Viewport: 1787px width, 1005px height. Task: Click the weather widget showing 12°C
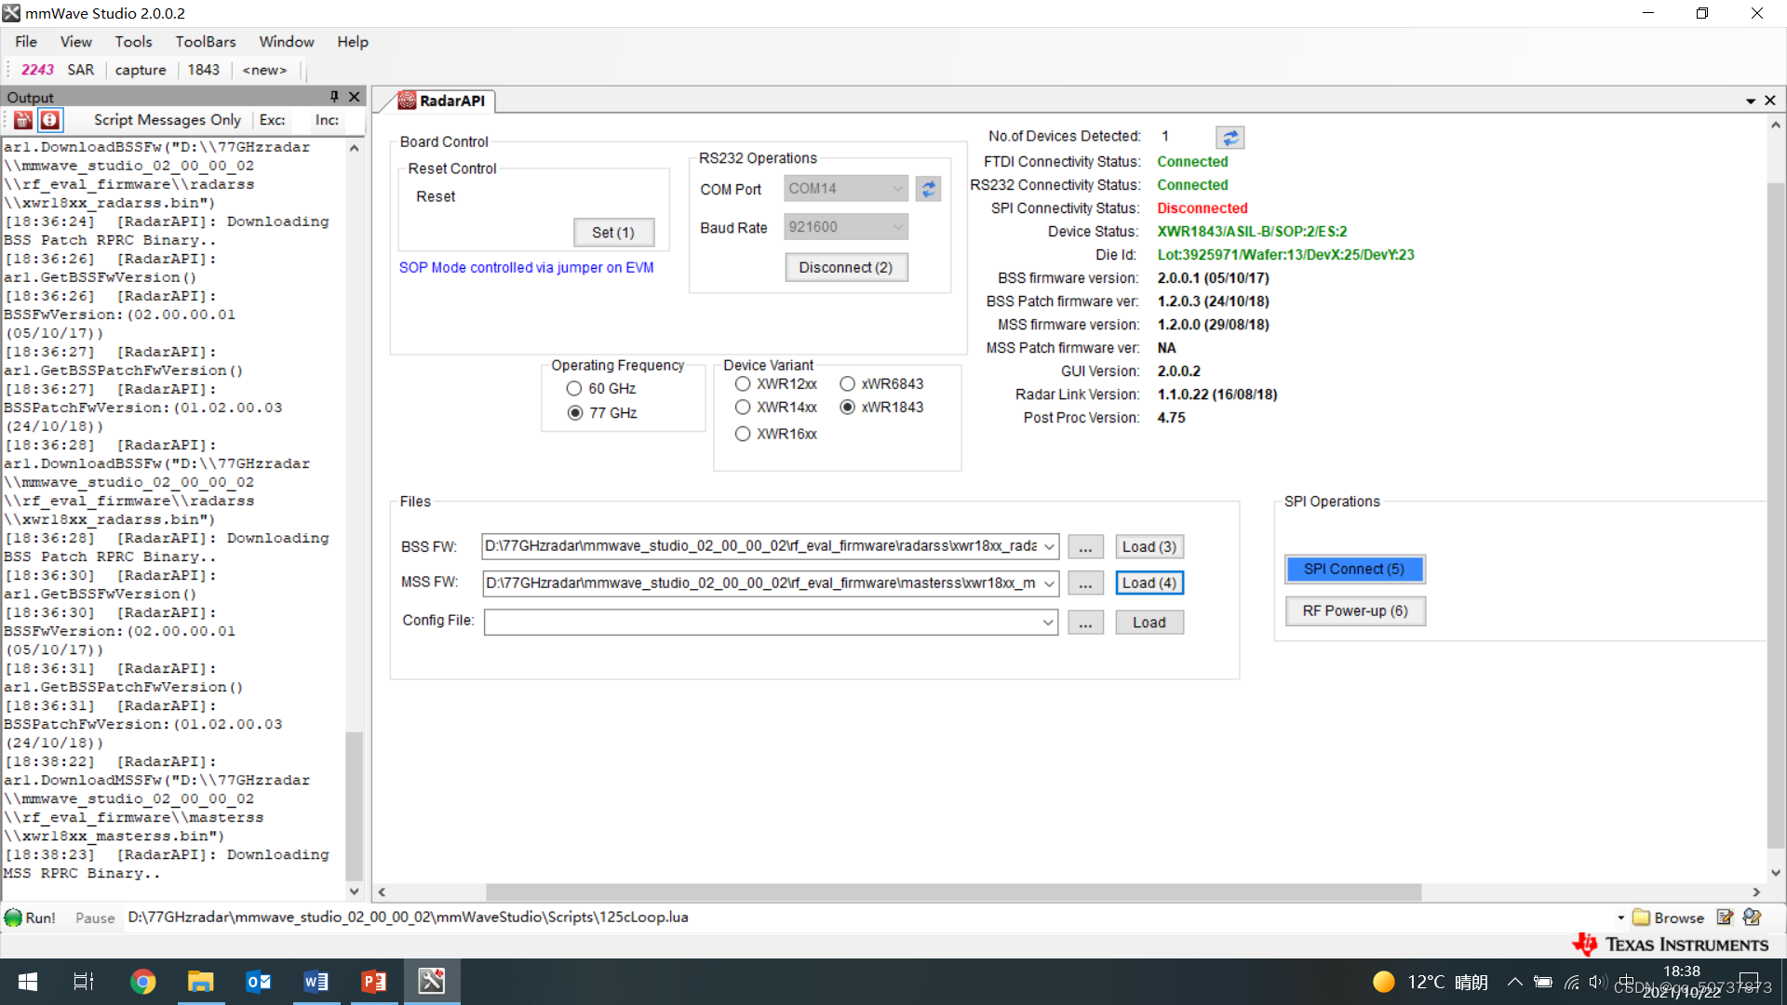1430,982
